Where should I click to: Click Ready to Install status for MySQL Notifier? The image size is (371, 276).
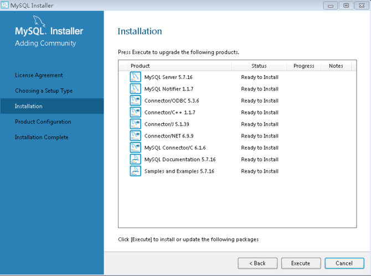tap(260, 89)
